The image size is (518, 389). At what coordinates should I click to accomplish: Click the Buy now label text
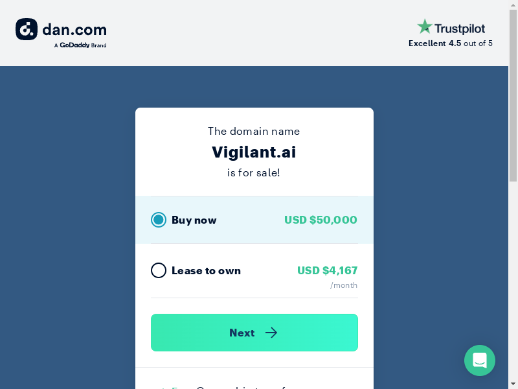(194, 220)
